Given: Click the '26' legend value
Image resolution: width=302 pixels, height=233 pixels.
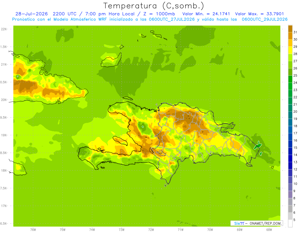Looking at the screenshot, I should [x=295, y=68].
